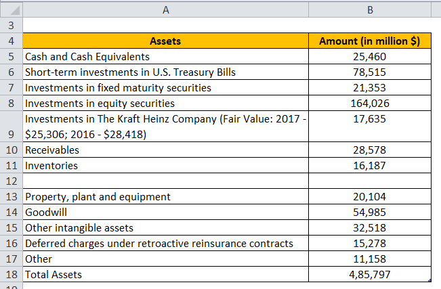Image resolution: width=441 pixels, height=289 pixels.
Task: Click the Total Assets label cell
Action: point(166,274)
